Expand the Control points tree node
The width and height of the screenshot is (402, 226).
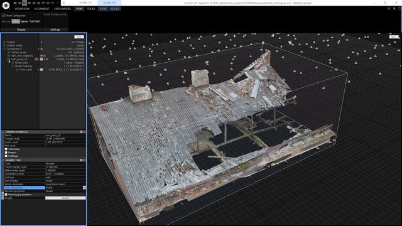pos(4,45)
